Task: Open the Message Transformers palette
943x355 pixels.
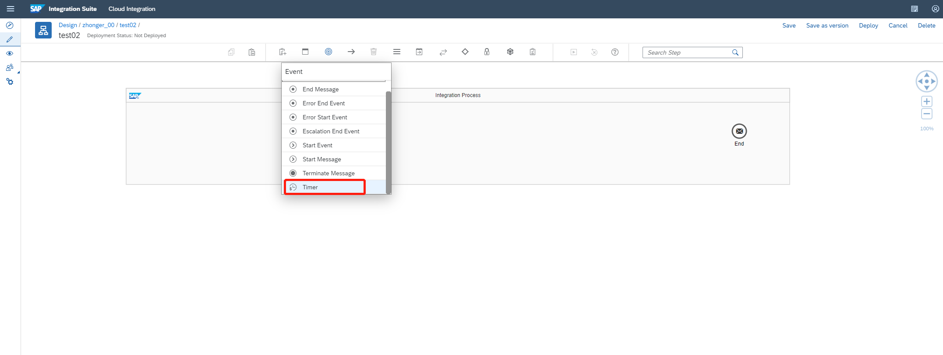Action: (x=397, y=52)
